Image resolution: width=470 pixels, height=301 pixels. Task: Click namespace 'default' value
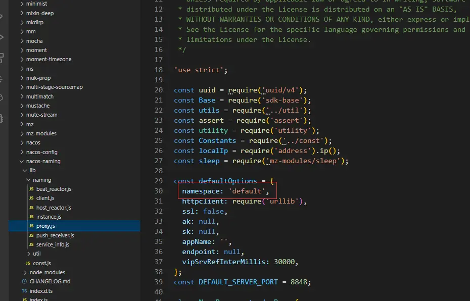(247, 191)
